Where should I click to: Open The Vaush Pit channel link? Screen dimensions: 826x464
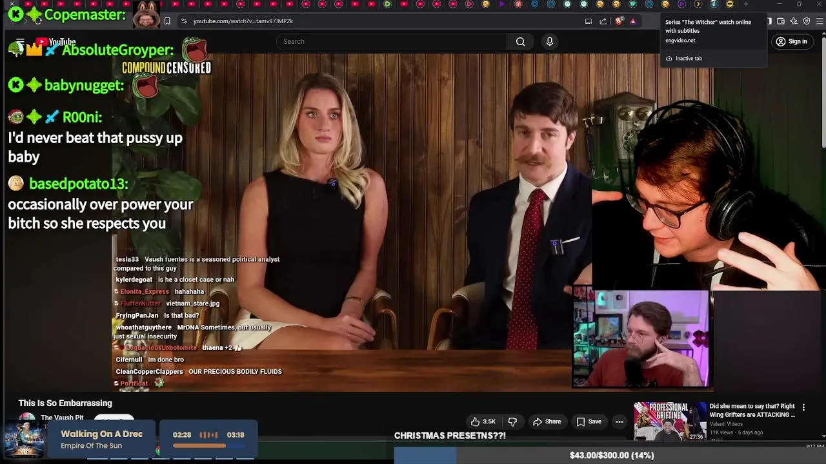62,418
